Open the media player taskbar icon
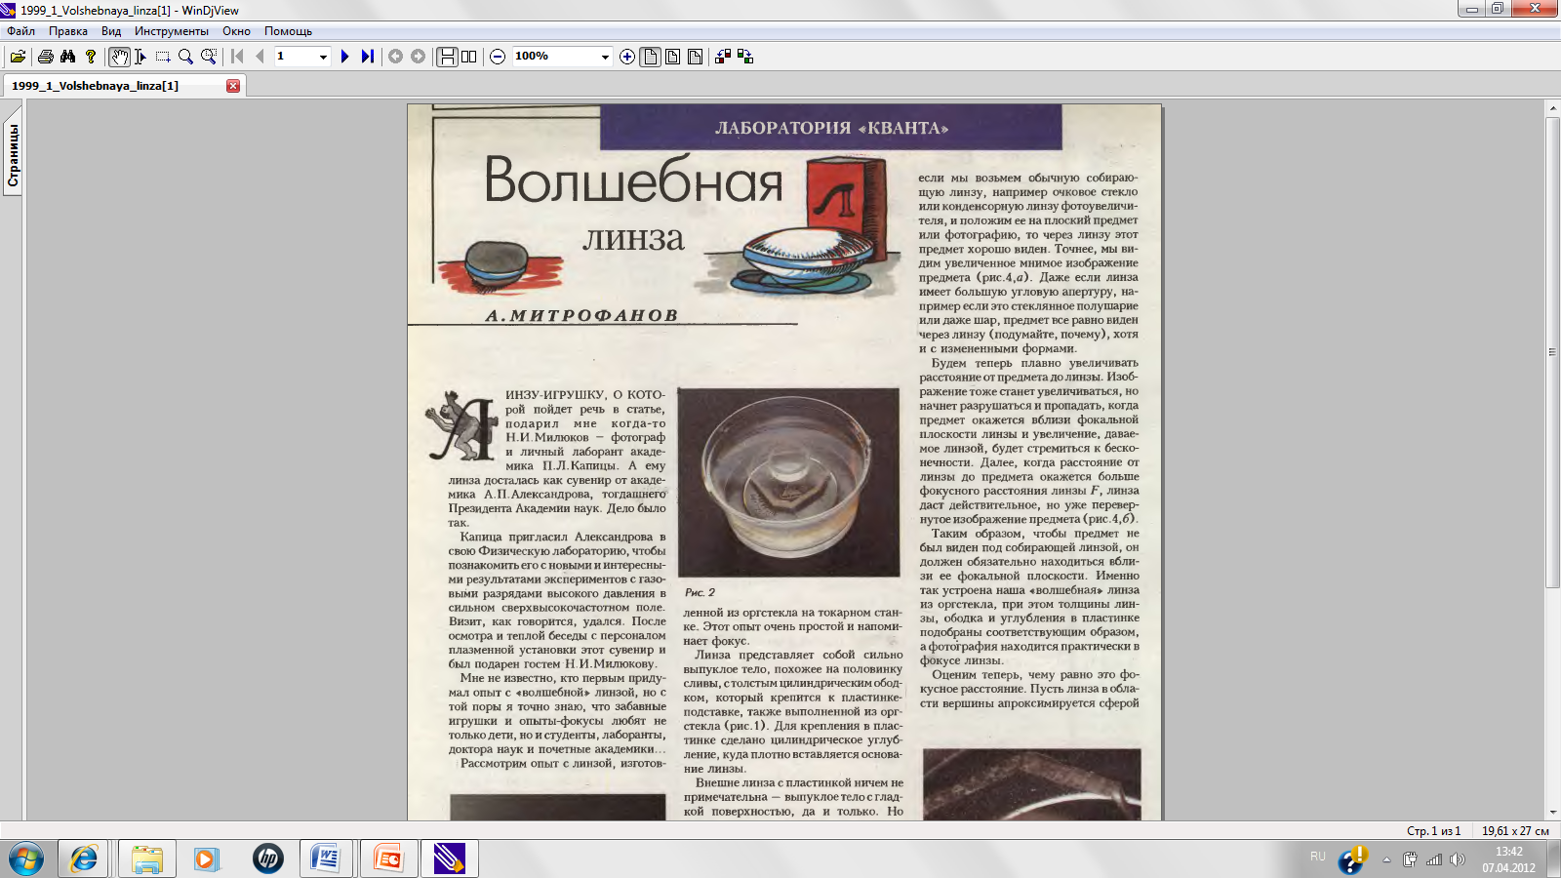Viewport: 1561px width, 878px height. (x=206, y=859)
